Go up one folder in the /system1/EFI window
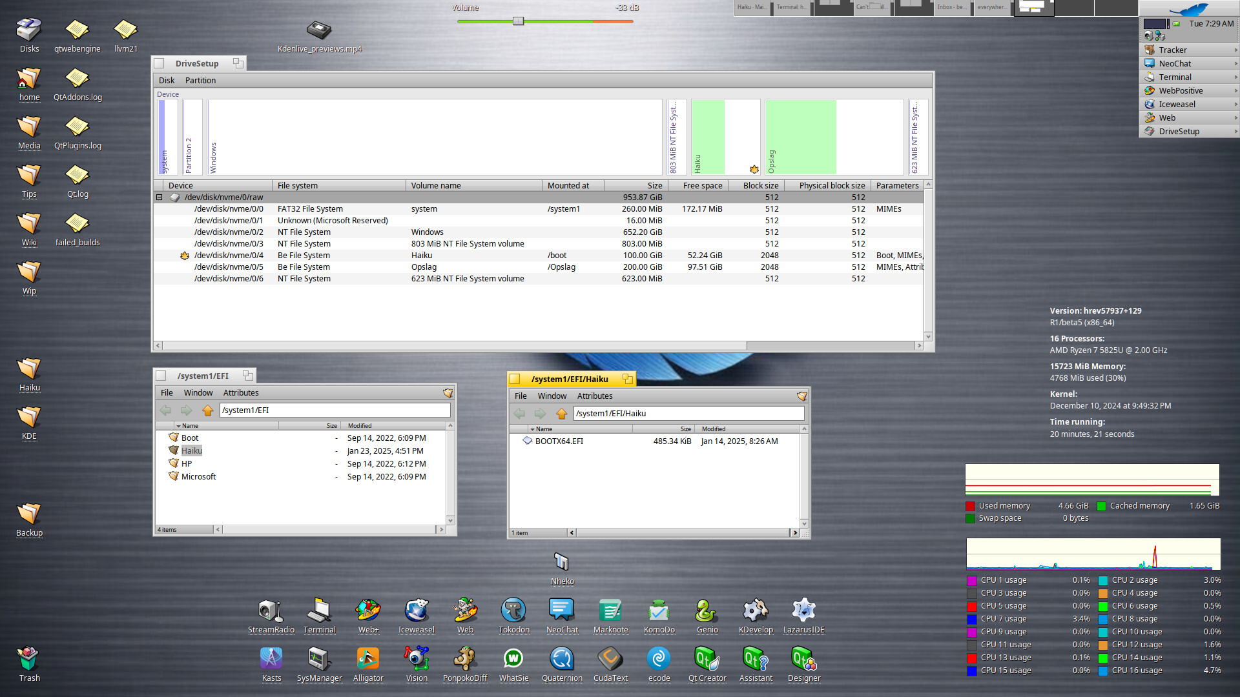This screenshot has height=697, width=1240. [207, 410]
